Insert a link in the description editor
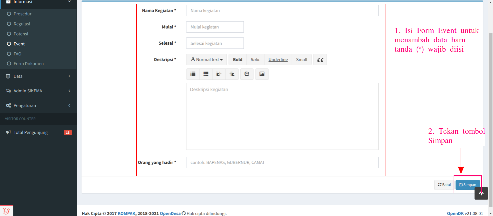Screen dimensions: 493x216 (x=247, y=74)
